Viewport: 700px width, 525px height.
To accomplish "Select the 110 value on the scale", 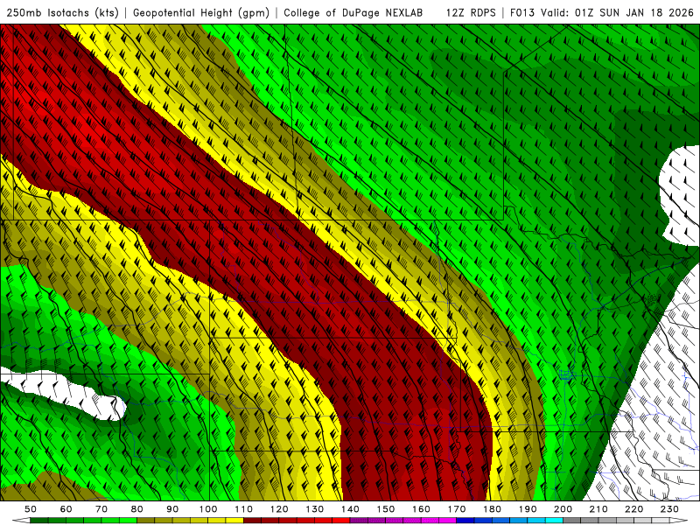I will click(x=244, y=509).
